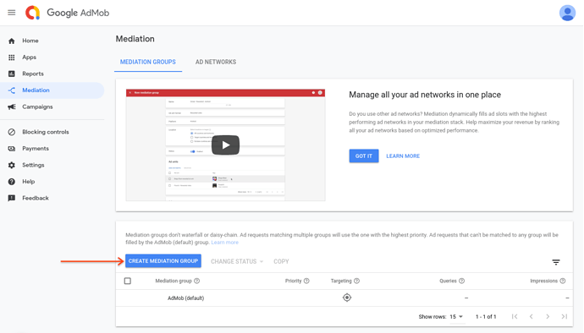Click the Feedback speech bubble icon
This screenshot has width=584, height=333.
(12, 198)
